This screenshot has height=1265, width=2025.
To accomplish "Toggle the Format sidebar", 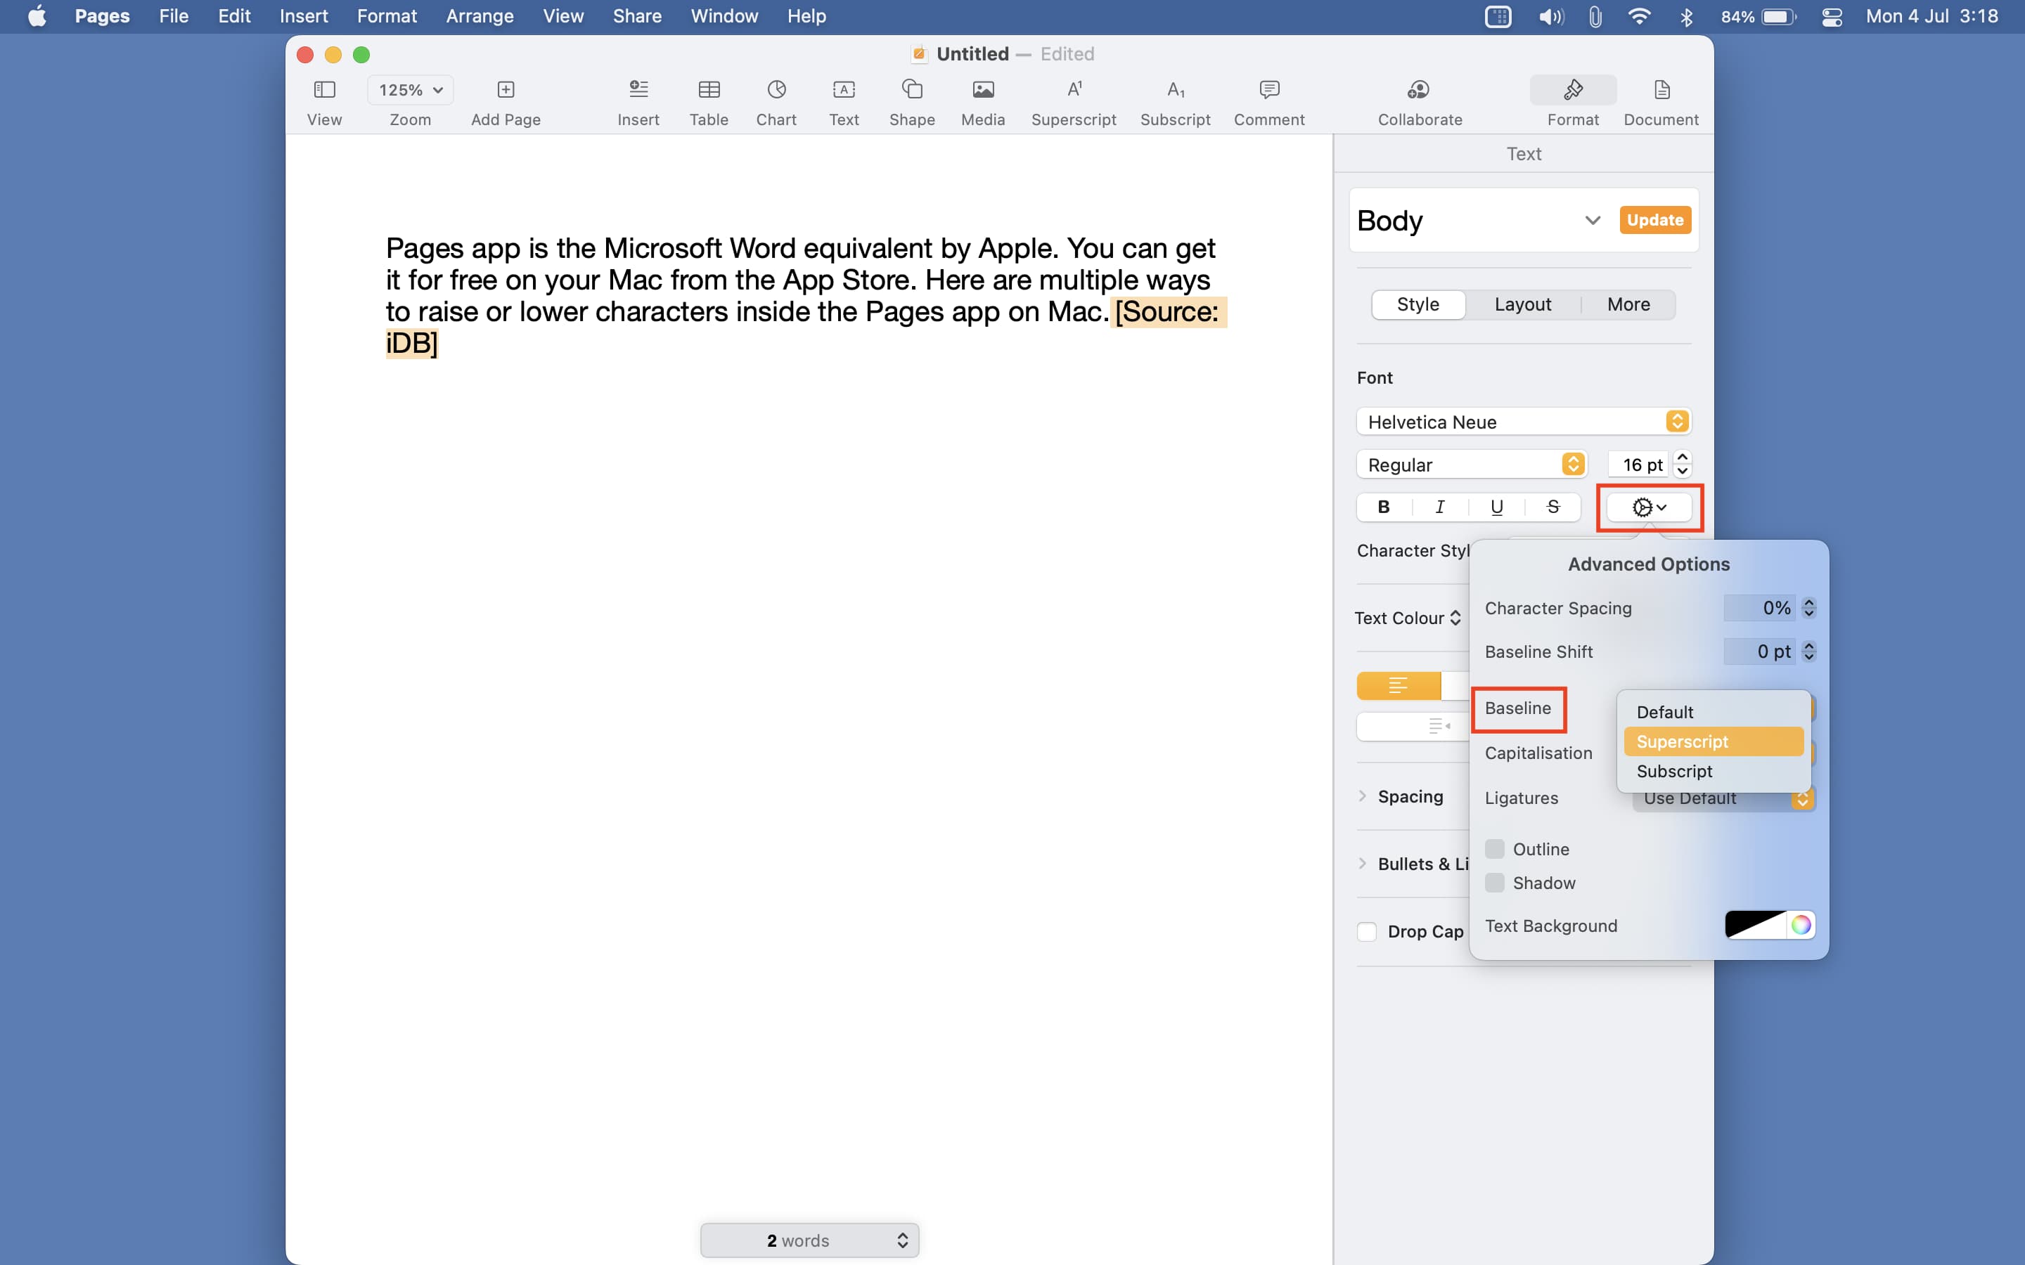I will pos(1573,89).
